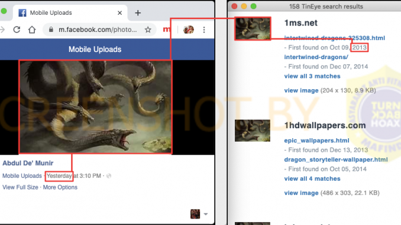The height and width of the screenshot is (225, 401).
Task: Open the 1hdwallpapers.com result thumbnail
Action: [x=253, y=131]
